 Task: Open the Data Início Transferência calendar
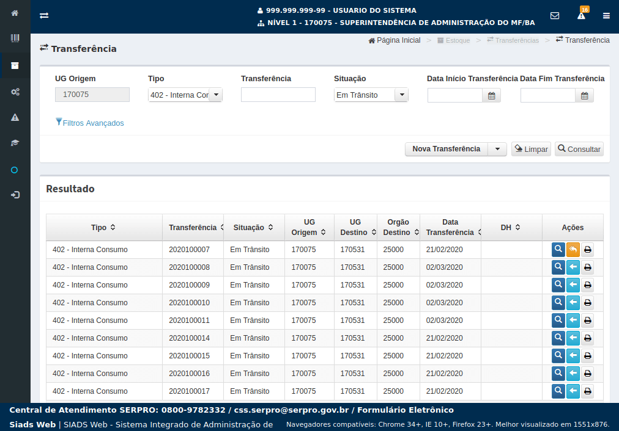click(x=492, y=96)
